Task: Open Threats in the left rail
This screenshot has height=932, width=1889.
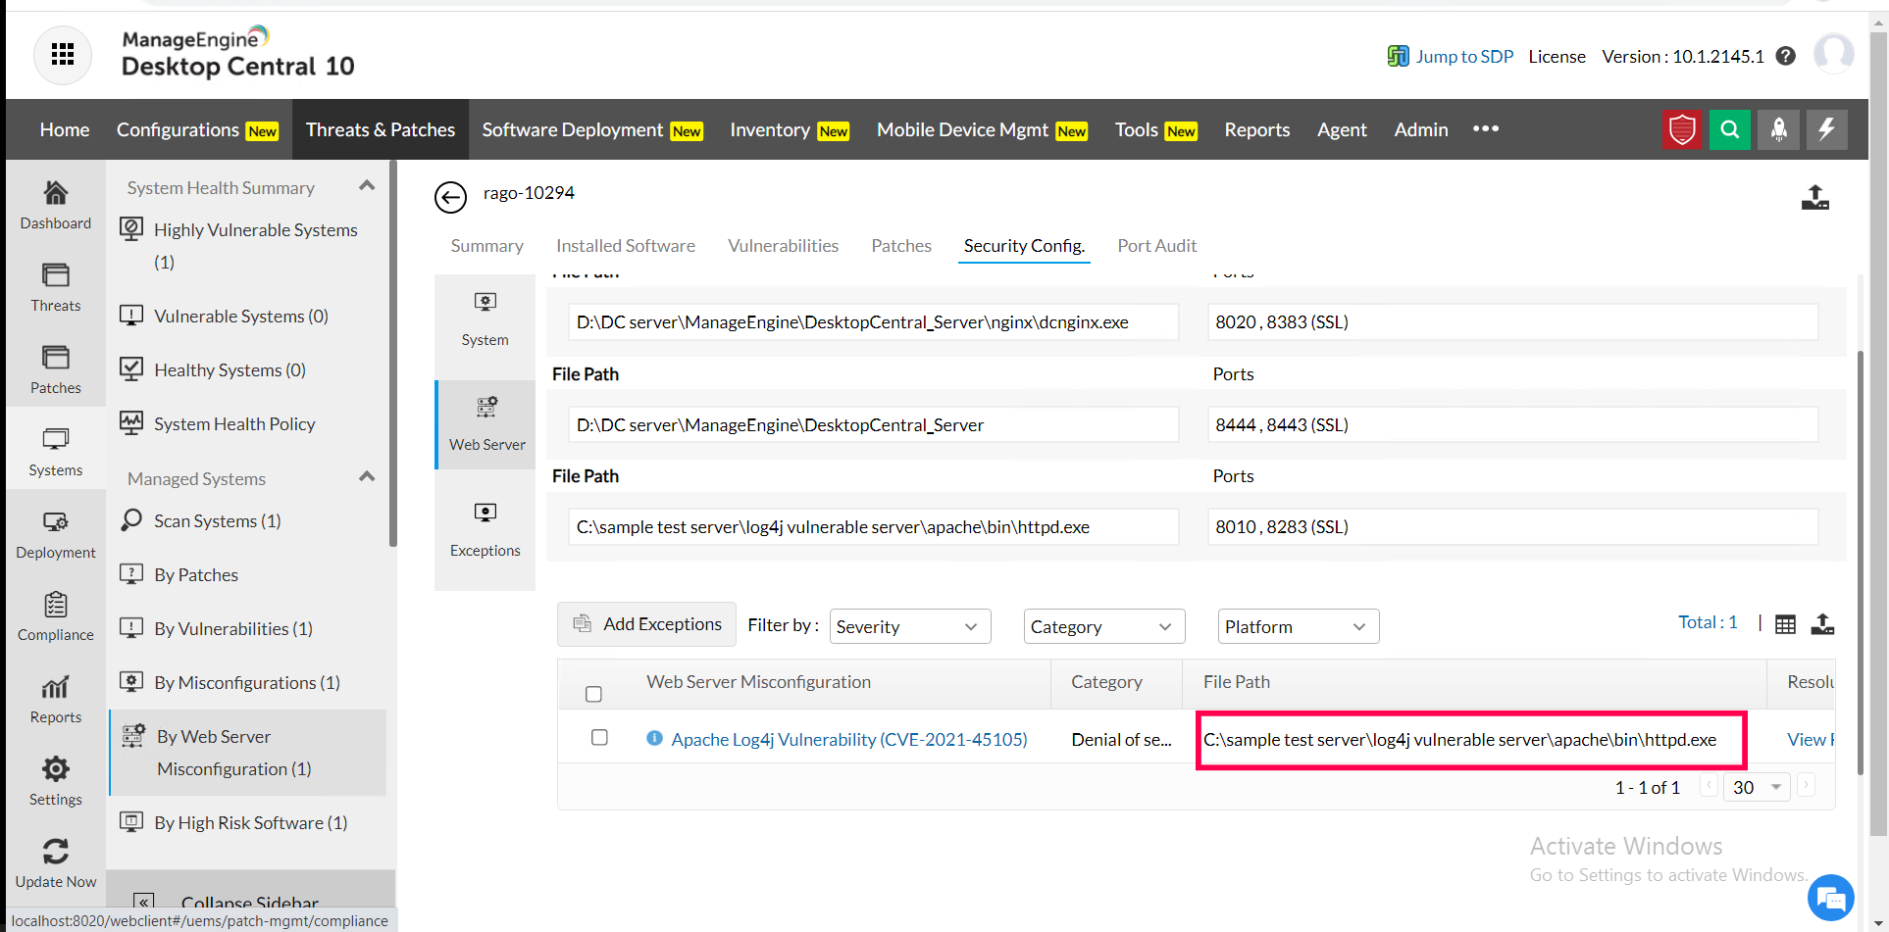Action: 56,287
